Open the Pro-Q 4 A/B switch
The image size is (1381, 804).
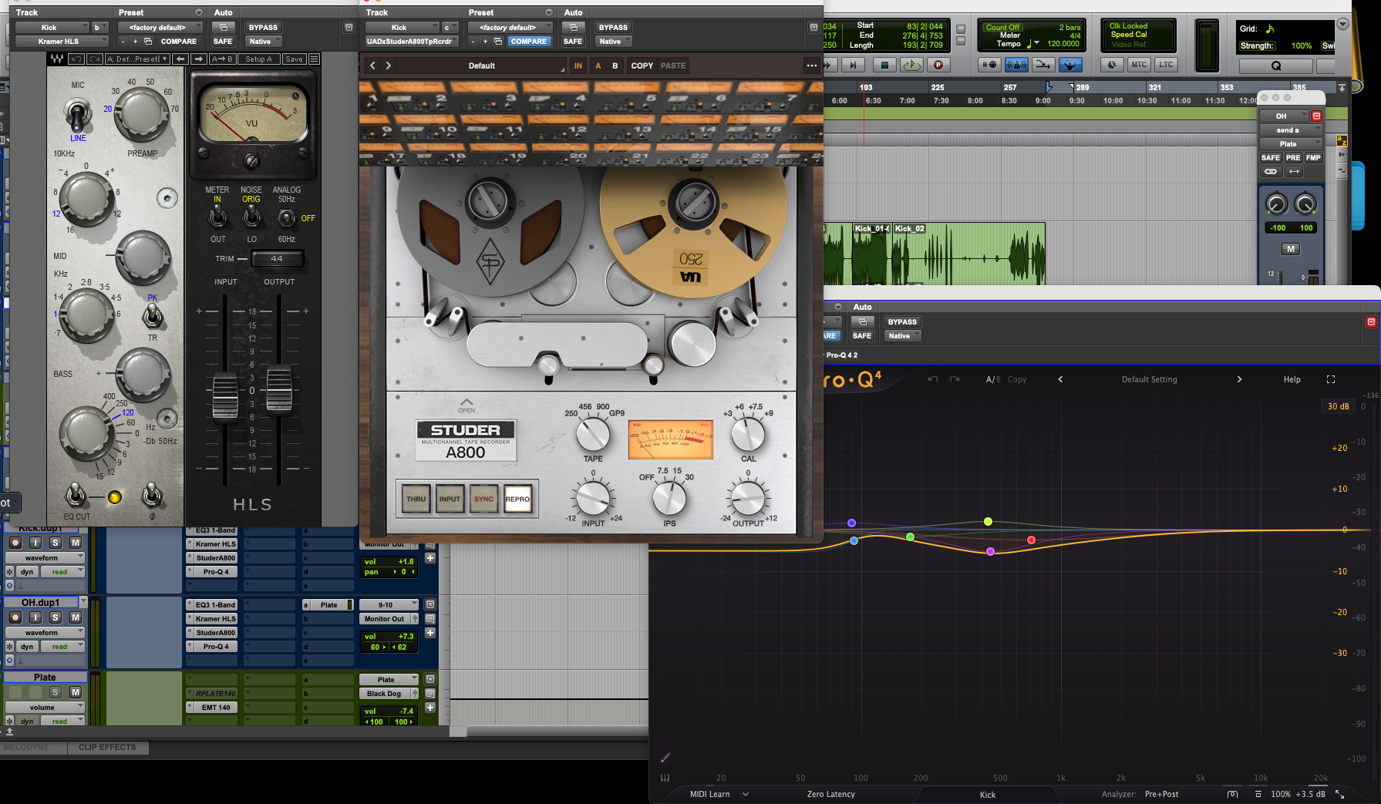coord(993,379)
